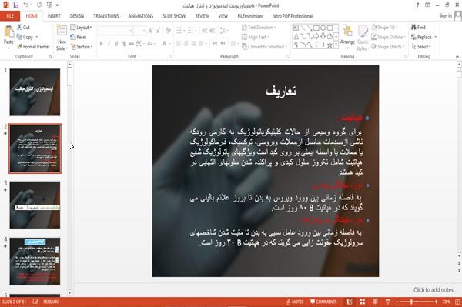Screen dimensions: 462x307
Task: Switch to the TRANSITIONS tab
Action: point(106,16)
